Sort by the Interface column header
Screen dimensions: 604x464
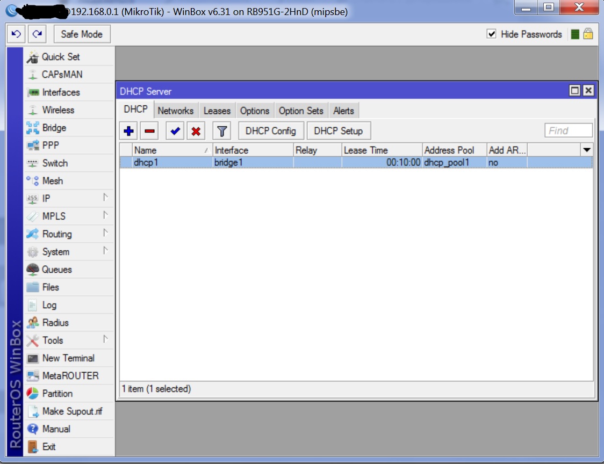pos(253,150)
